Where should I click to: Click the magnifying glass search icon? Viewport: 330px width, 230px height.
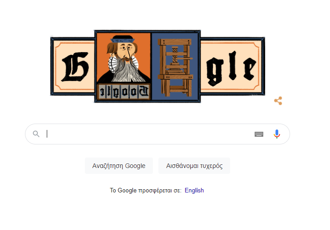click(36, 134)
